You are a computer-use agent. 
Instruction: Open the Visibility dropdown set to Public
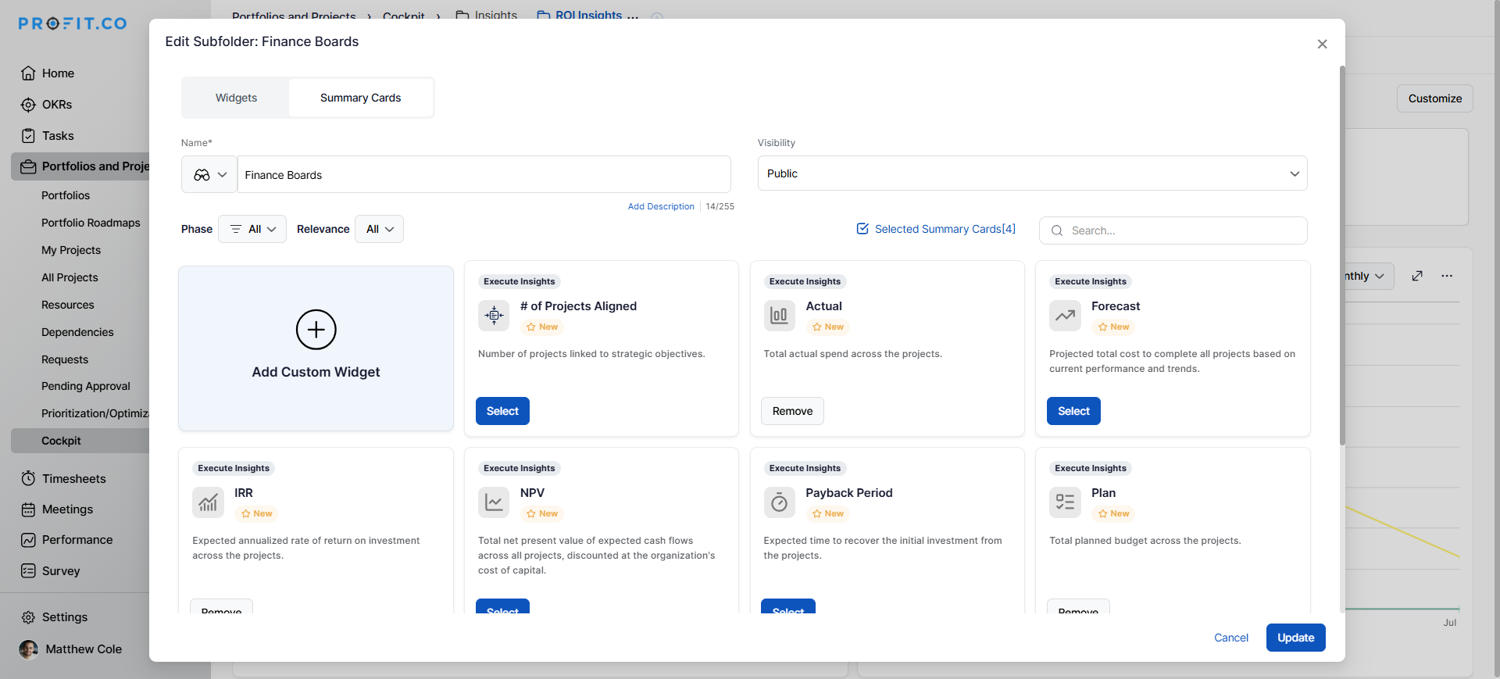1032,173
